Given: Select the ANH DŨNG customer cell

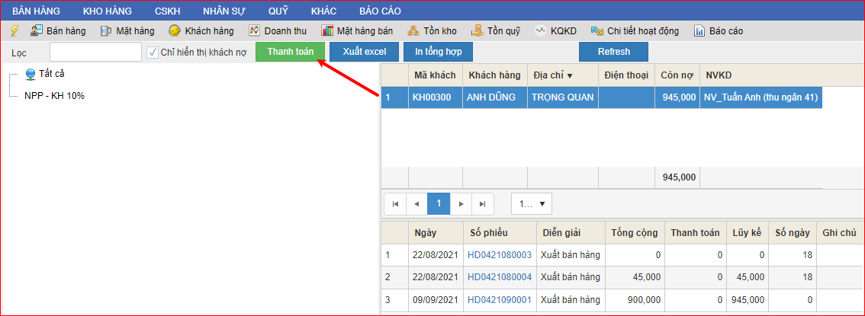Looking at the screenshot, I should (x=495, y=98).
